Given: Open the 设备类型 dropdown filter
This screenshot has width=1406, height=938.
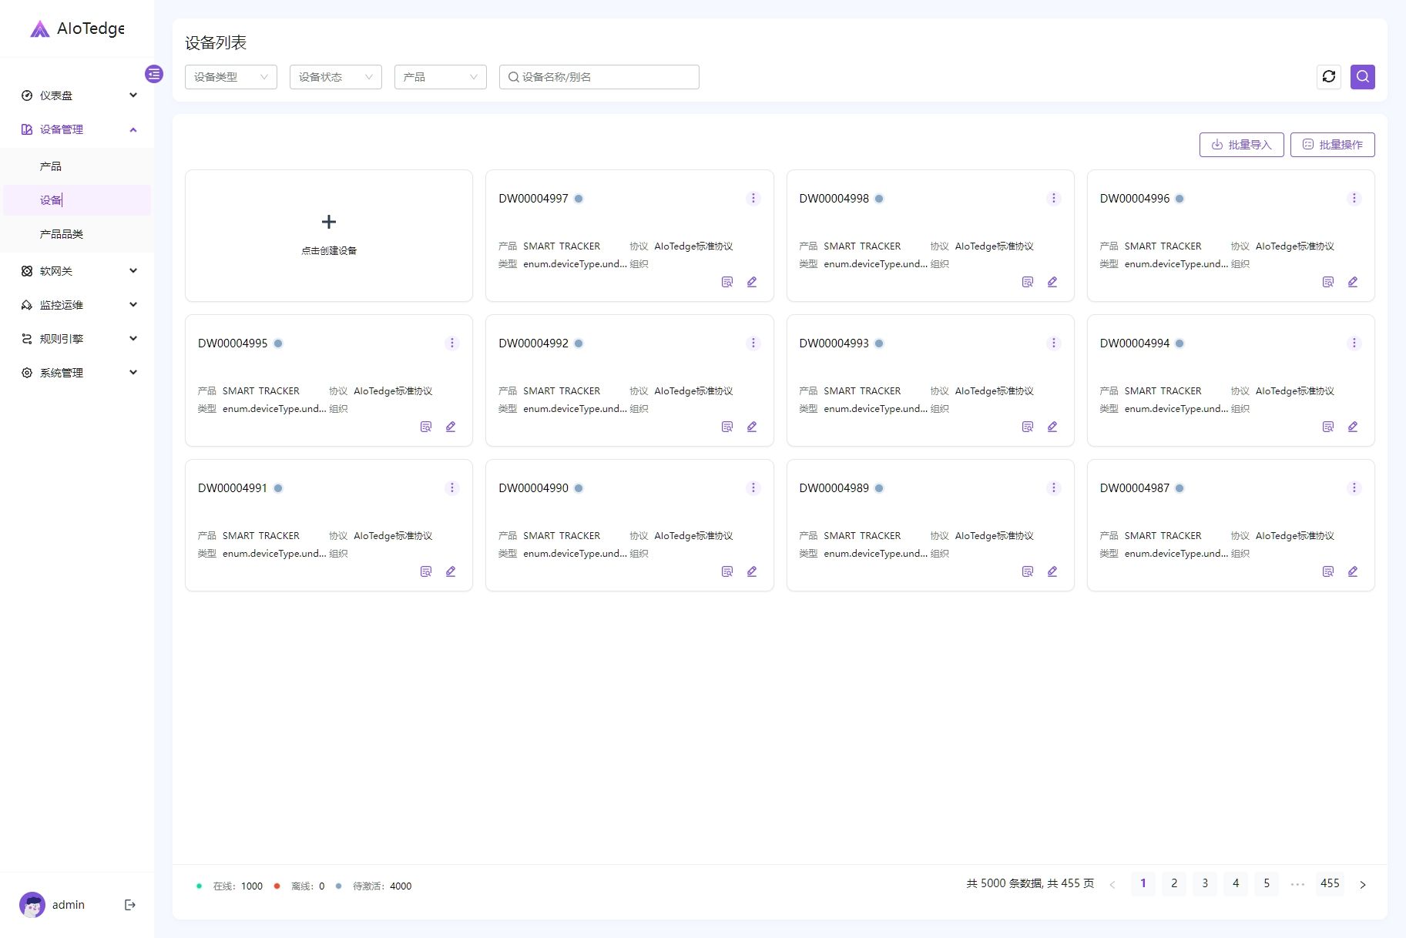Looking at the screenshot, I should [231, 77].
